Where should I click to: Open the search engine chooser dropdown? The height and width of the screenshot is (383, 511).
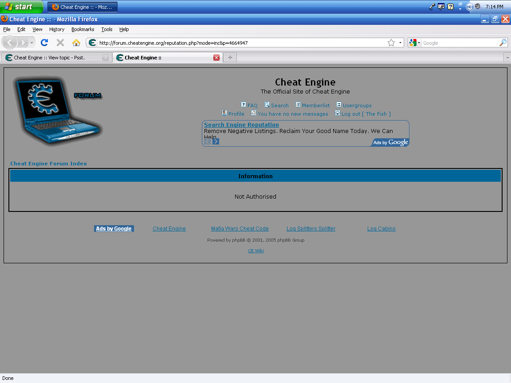pyautogui.click(x=415, y=43)
